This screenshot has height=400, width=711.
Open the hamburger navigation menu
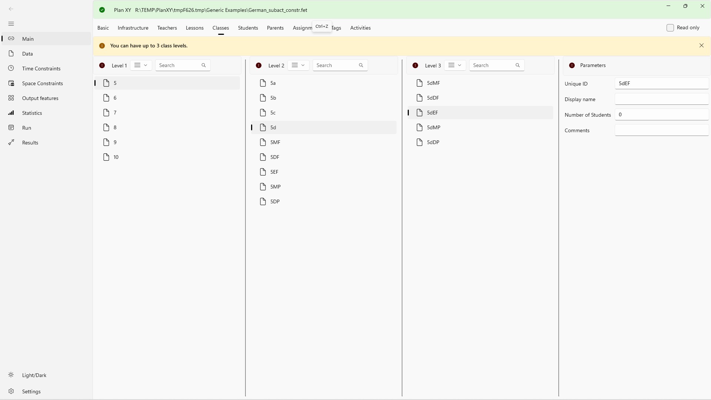(x=11, y=24)
